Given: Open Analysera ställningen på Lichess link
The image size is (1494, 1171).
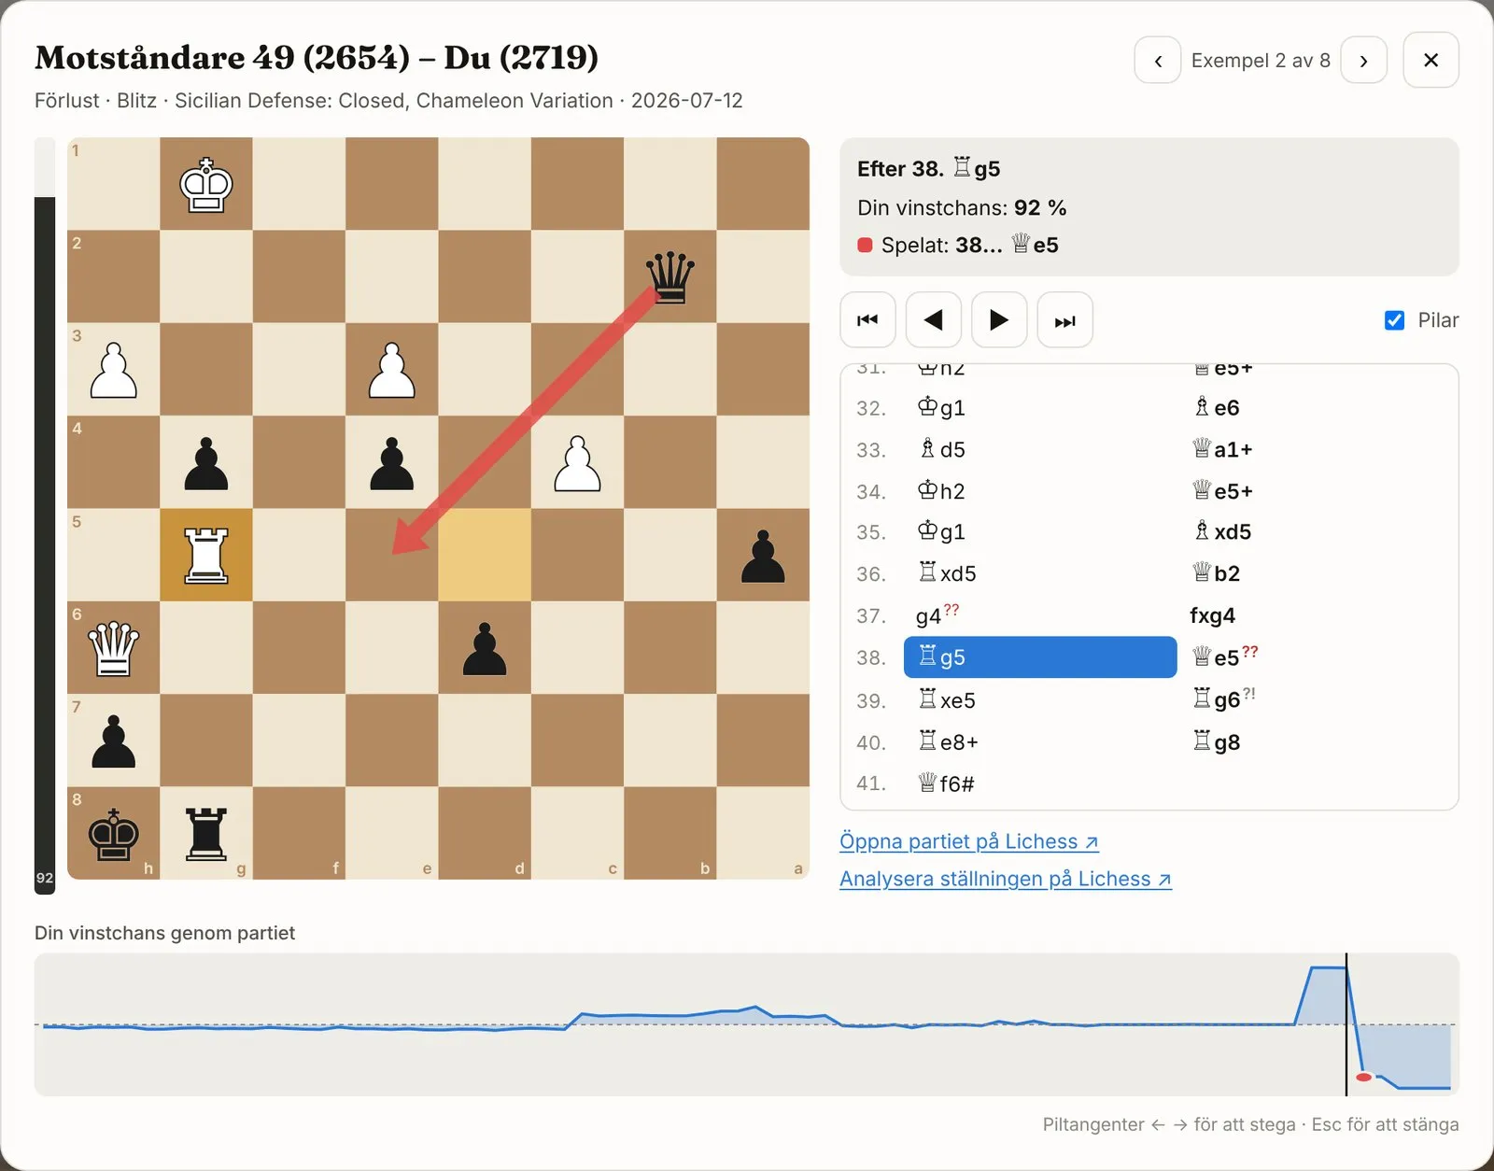Looking at the screenshot, I should click(x=1005, y=879).
